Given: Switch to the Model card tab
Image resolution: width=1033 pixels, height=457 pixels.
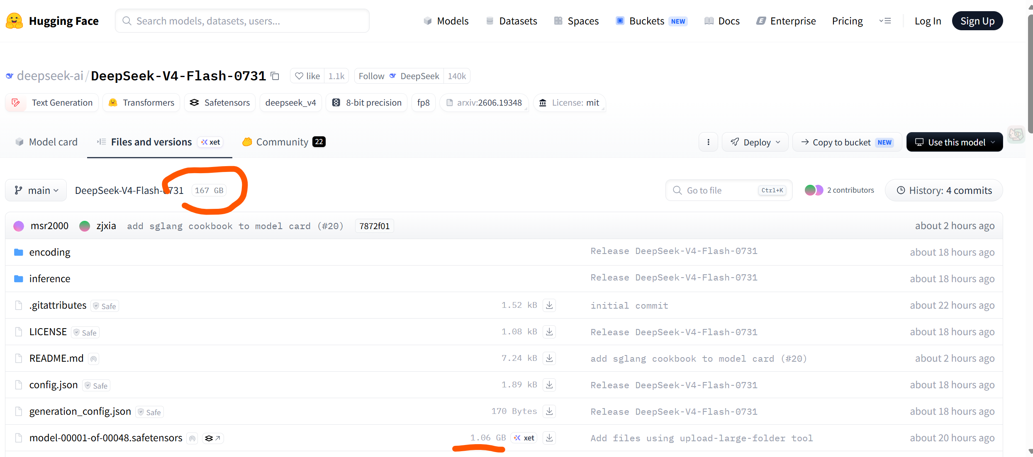Looking at the screenshot, I should pos(46,142).
